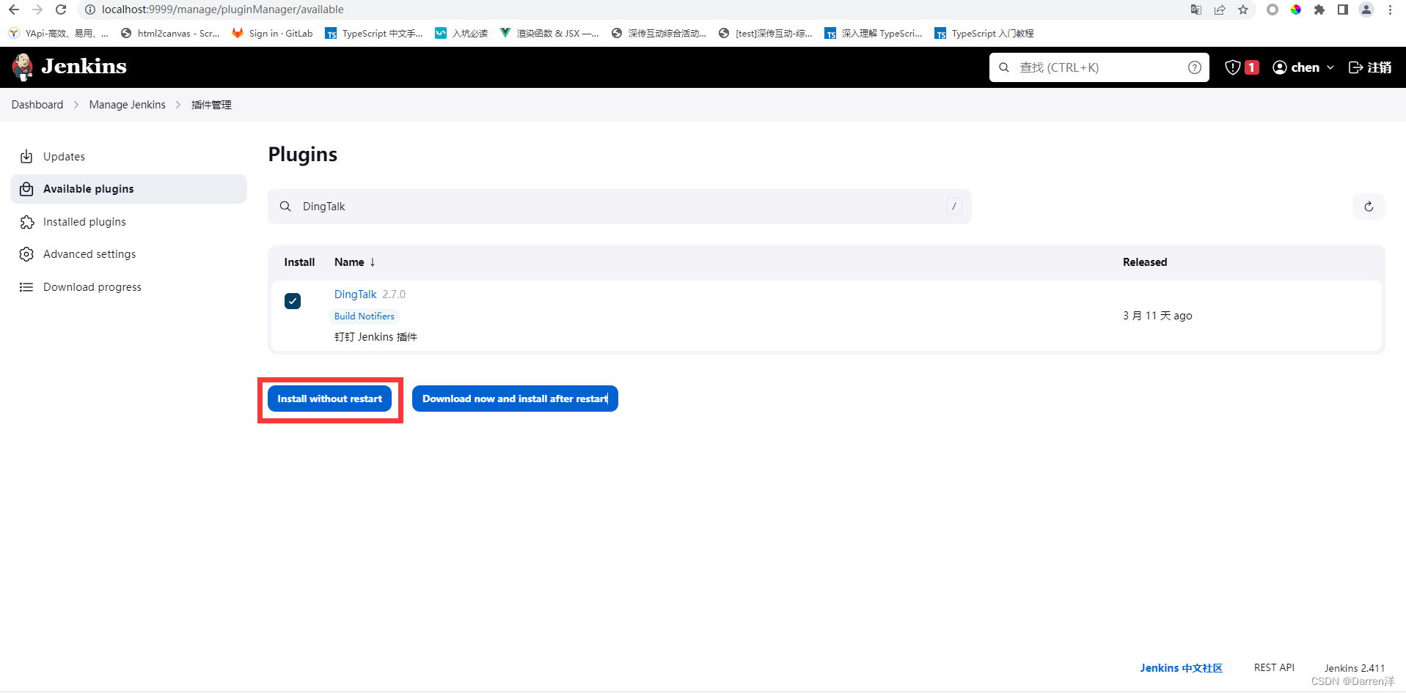This screenshot has height=693, width=1406.
Task: Open the [test]深传互动 bookmark
Action: 766,34
